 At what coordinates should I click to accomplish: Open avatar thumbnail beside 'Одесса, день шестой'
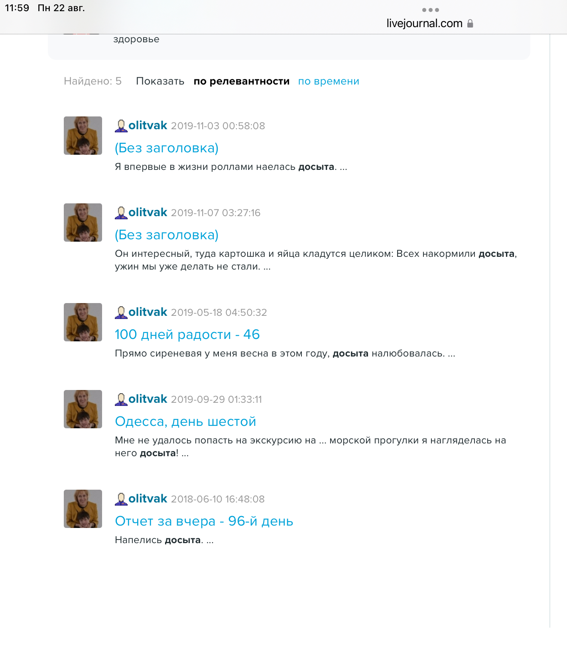[x=83, y=409]
